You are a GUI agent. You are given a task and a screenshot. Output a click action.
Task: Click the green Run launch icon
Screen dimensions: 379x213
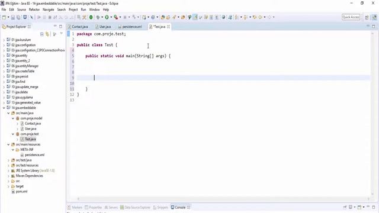pyautogui.click(x=107, y=17)
